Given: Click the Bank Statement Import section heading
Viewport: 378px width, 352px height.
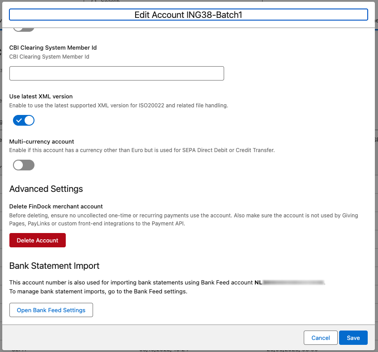Looking at the screenshot, I should pos(54,266).
